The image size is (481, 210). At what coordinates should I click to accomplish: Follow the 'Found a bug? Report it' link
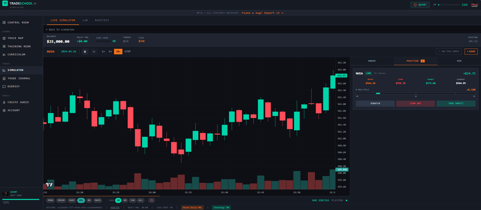[x=262, y=13]
